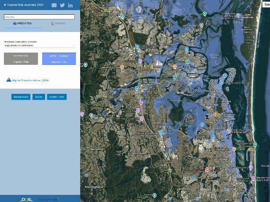Screen dimensions: 270x202
Task: Click the green reserve marker above Couran Cove
Action: point(205,13)
